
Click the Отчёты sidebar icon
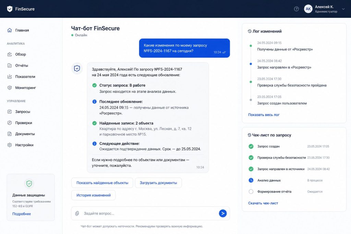[x=9, y=65]
